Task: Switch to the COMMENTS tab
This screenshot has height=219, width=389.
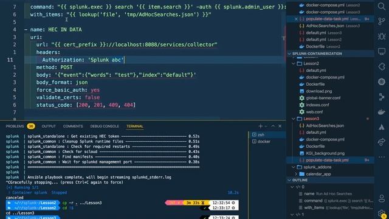Action: click(73, 126)
